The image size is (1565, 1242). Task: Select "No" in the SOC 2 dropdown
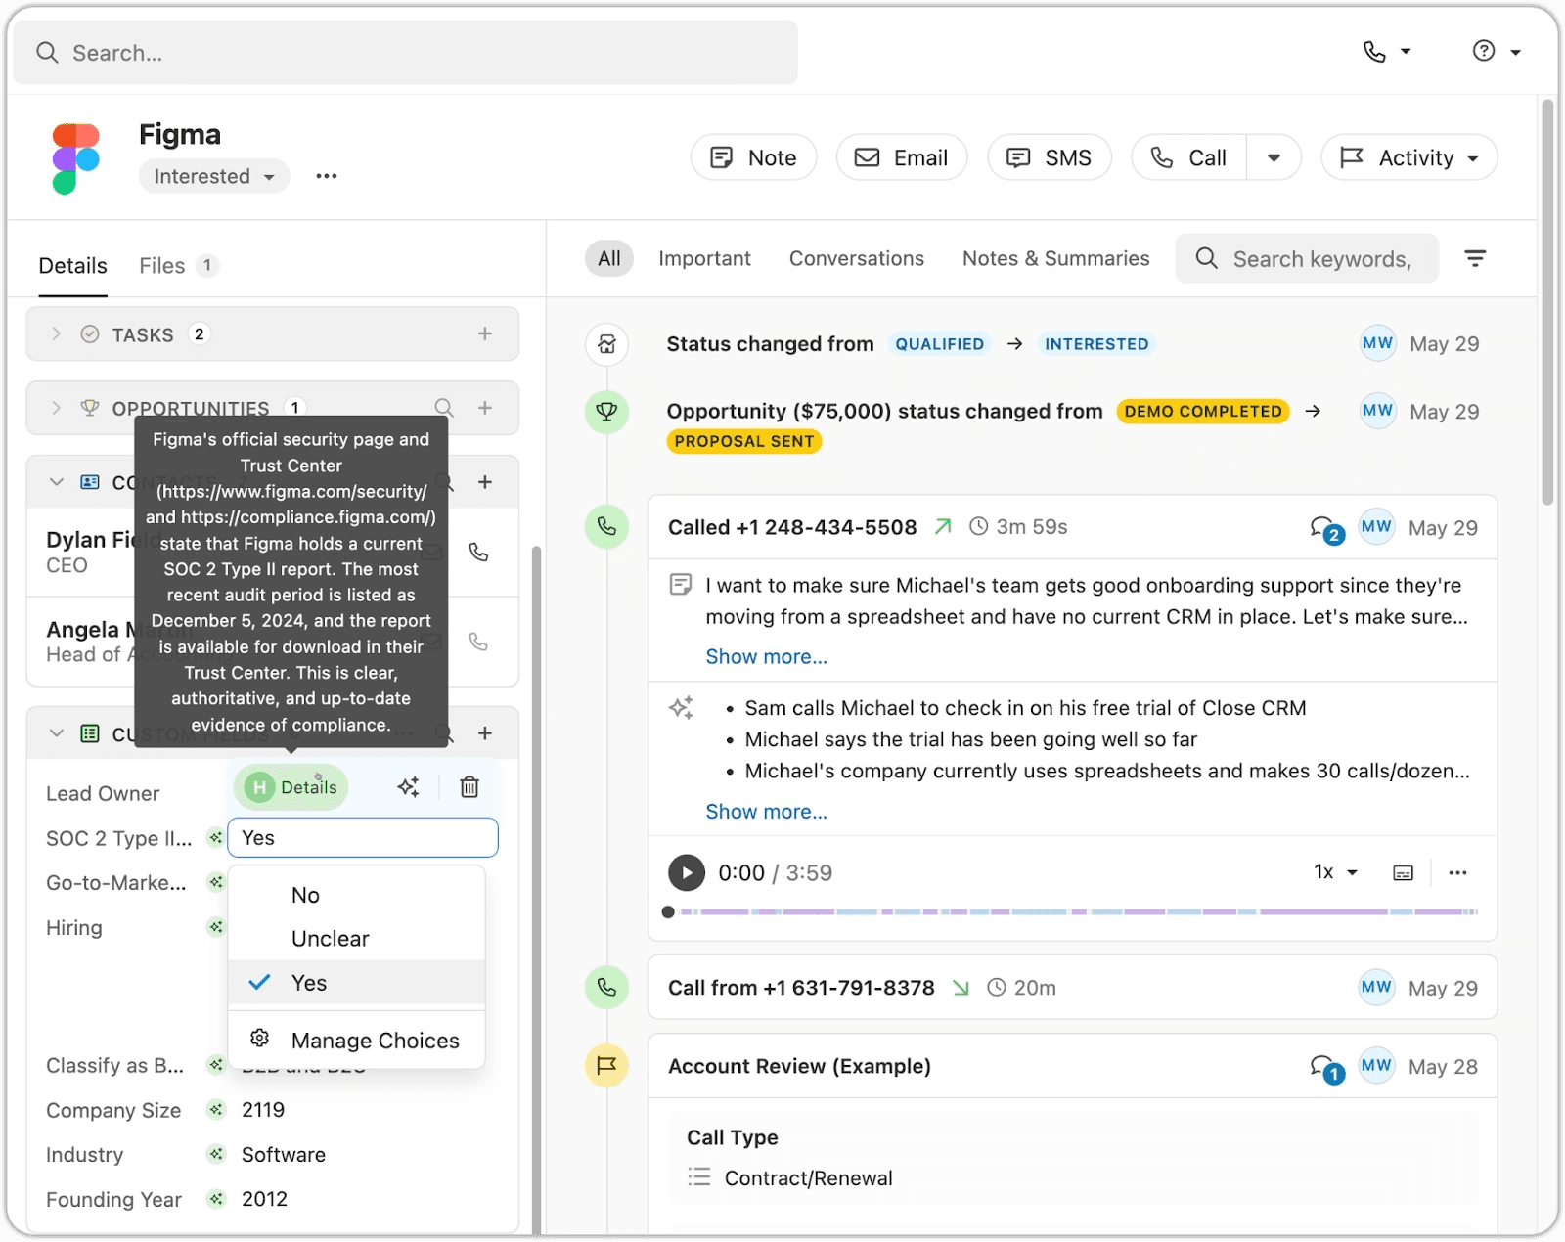[305, 894]
